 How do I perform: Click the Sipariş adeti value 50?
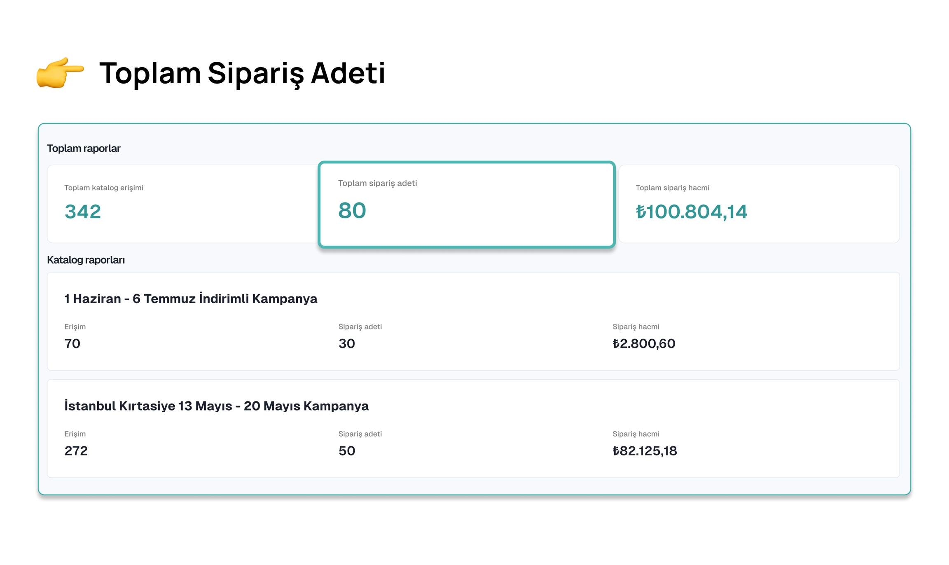[x=347, y=451]
